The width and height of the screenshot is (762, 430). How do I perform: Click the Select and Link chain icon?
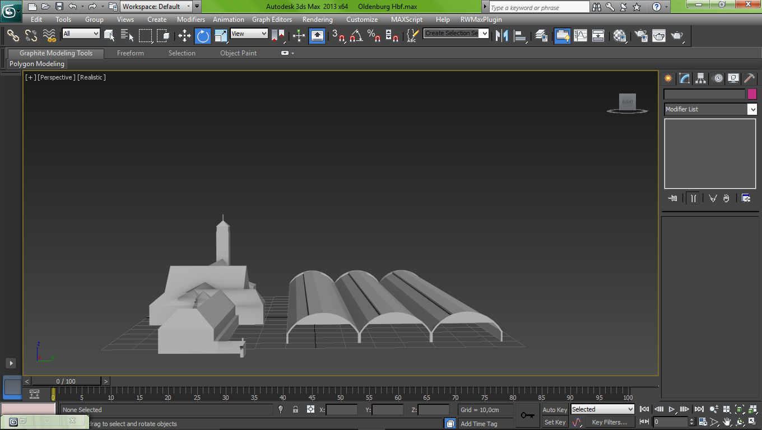tap(13, 36)
